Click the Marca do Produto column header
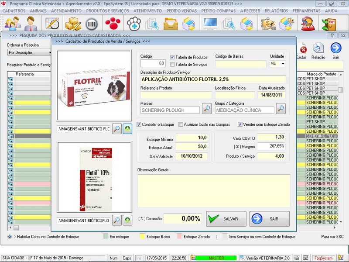Viewport: 349px width, 262px height. (x=322, y=74)
